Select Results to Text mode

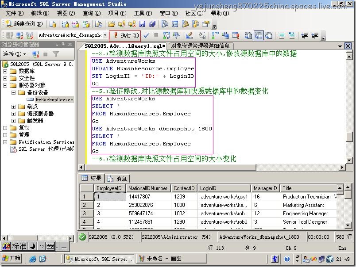(x=248, y=35)
